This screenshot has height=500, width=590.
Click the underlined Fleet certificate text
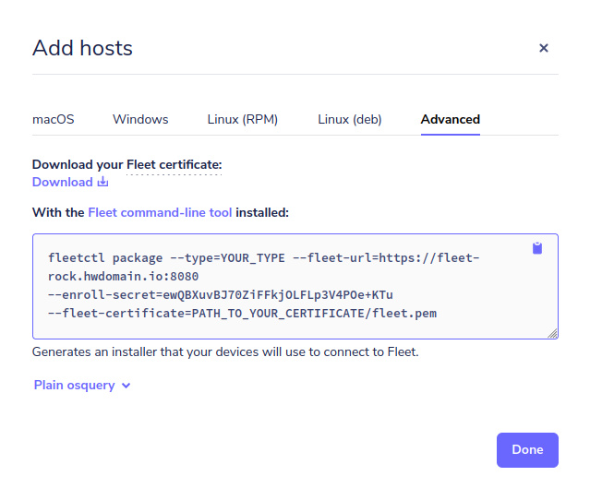point(174,164)
